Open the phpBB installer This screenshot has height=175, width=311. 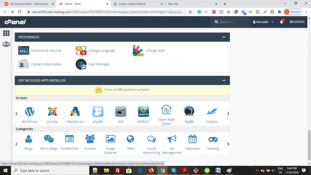(x=98, y=114)
